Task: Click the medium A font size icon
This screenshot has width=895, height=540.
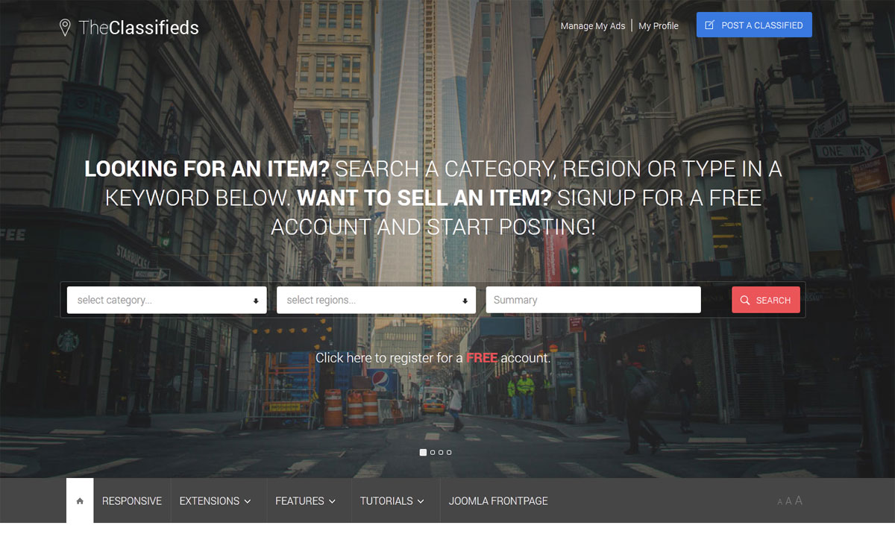Action: 788,501
